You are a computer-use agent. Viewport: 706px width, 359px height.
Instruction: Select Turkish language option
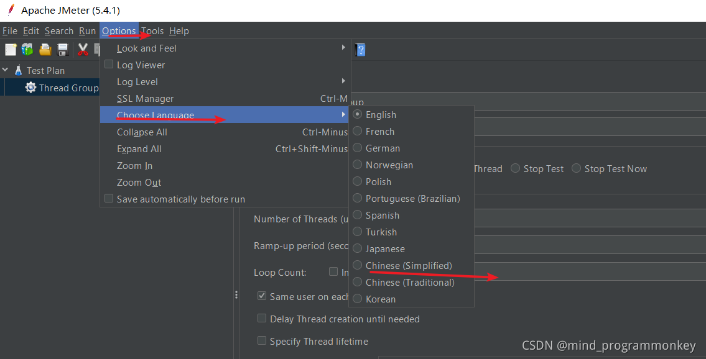(x=411, y=232)
